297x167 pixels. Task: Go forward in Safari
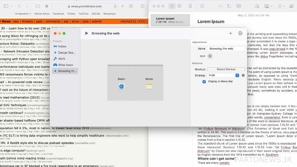pyautogui.click(x=27, y=6)
